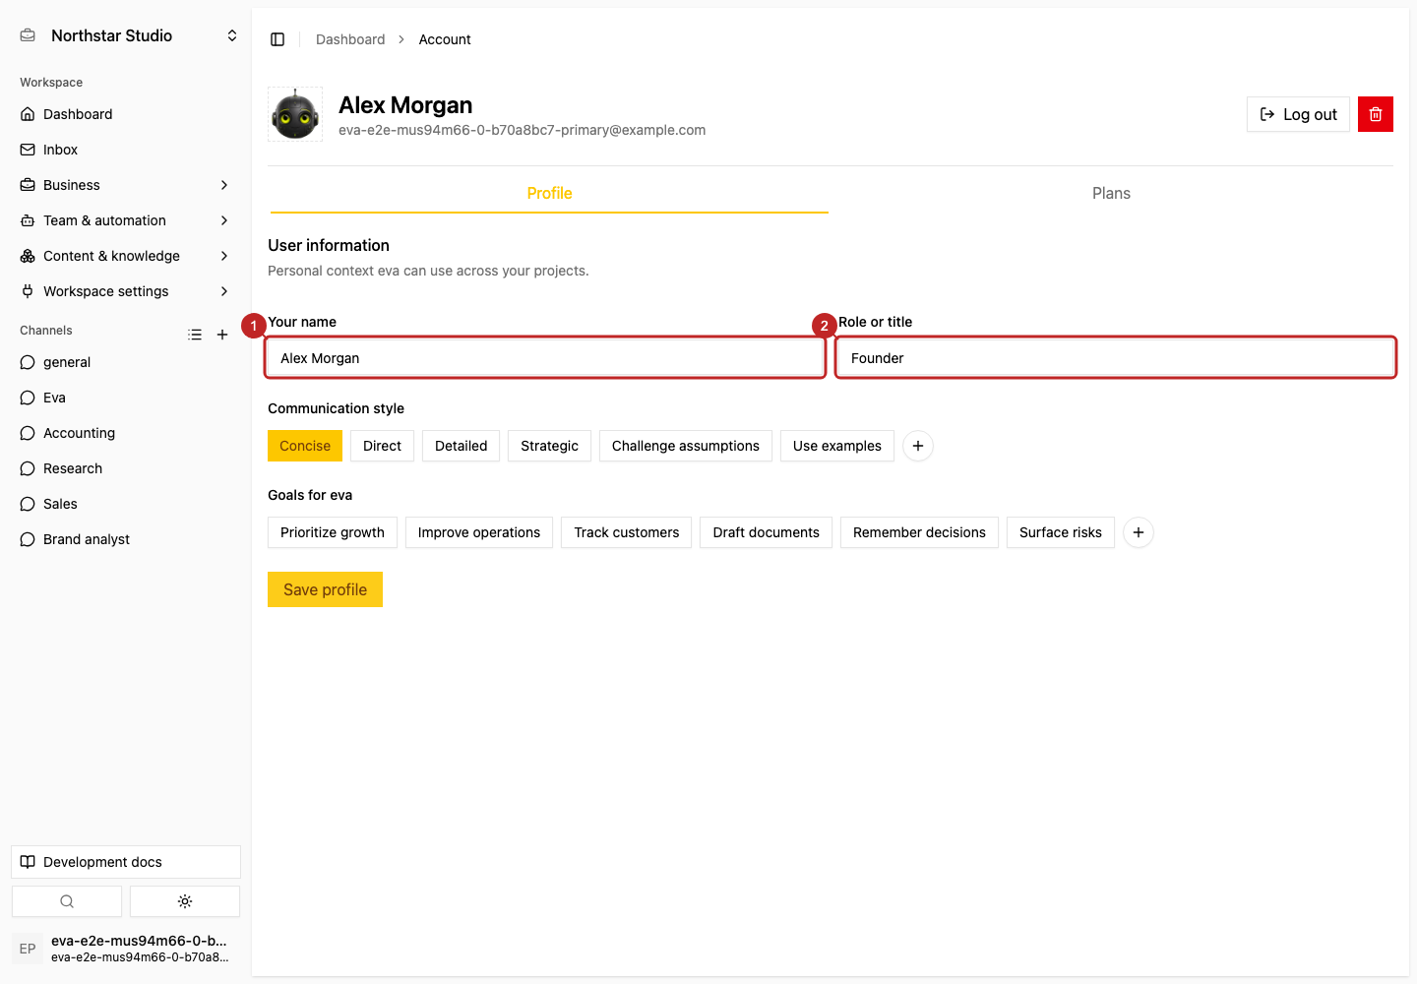Viewport: 1417px width, 984px height.
Task: Expand the Team & automation chevron
Action: tap(224, 220)
